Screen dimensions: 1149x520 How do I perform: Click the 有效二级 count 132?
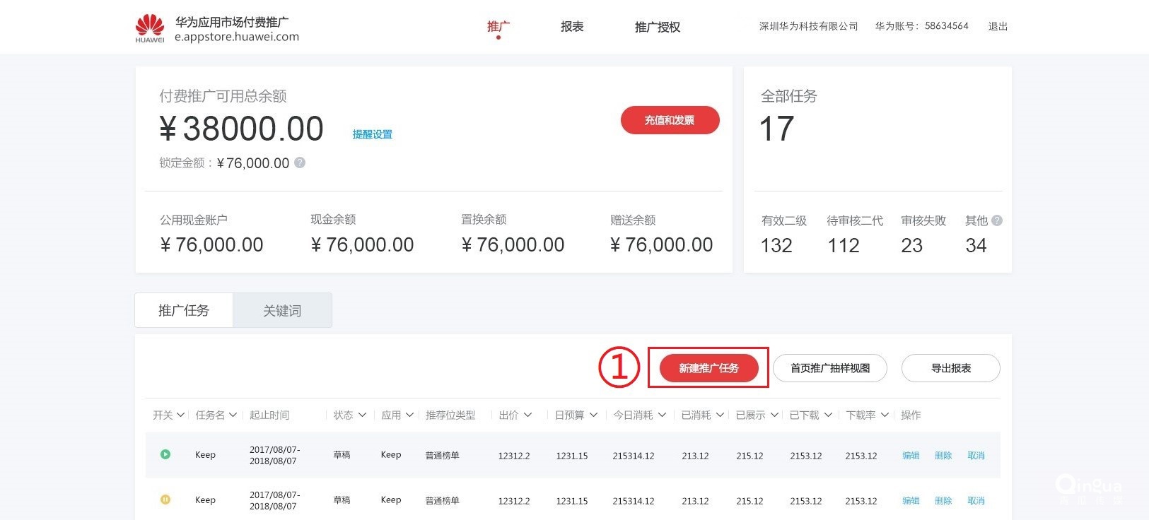776,245
